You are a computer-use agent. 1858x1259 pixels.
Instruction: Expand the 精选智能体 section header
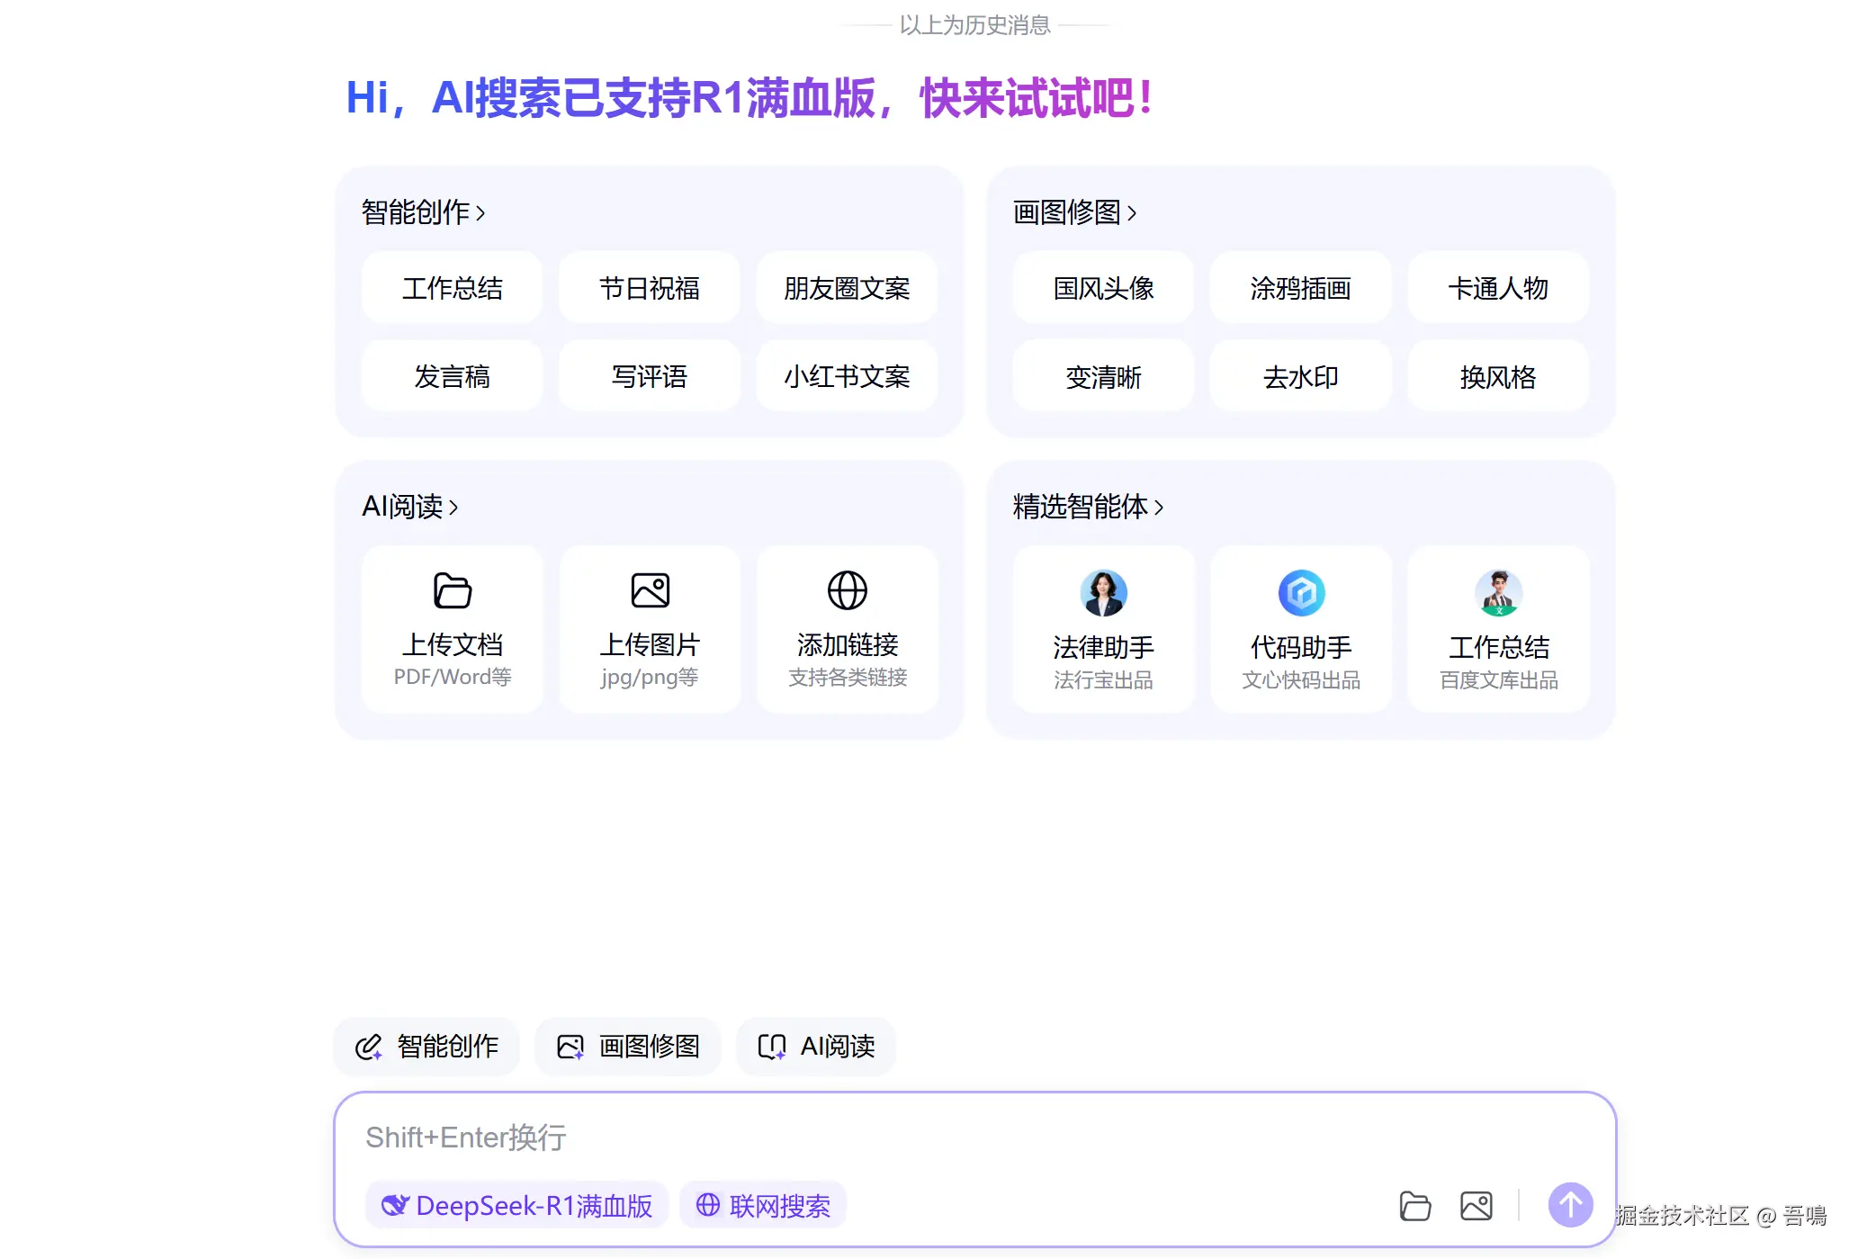tap(1087, 507)
